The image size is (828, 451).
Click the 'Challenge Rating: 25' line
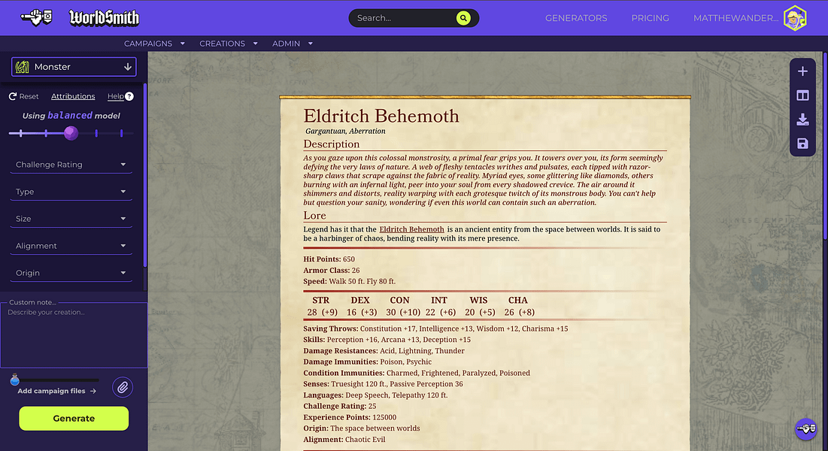pos(339,406)
